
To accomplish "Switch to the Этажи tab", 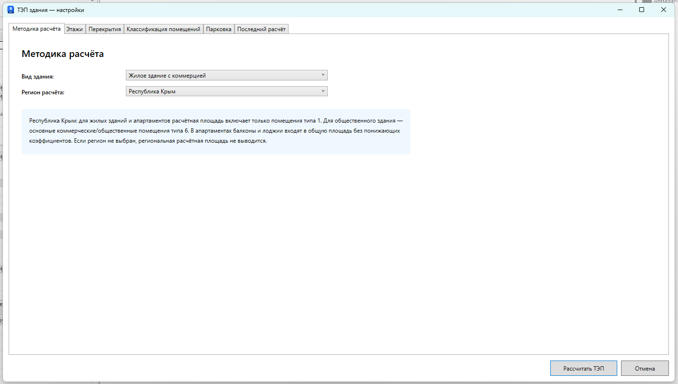I will tap(75, 29).
